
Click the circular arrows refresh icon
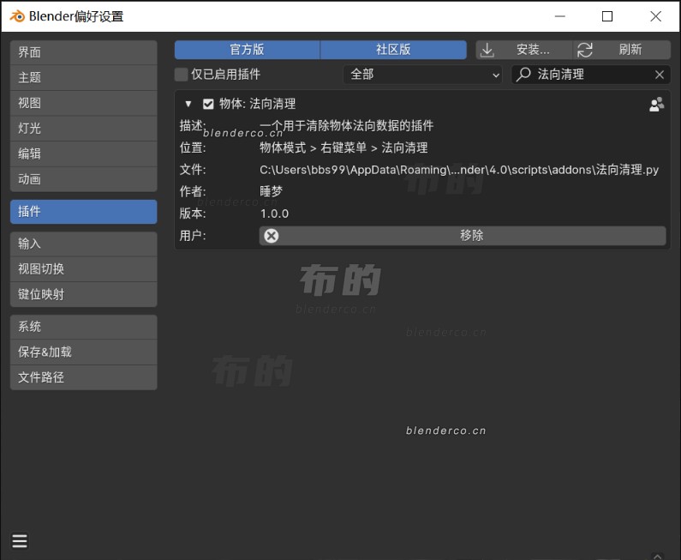[x=584, y=50]
